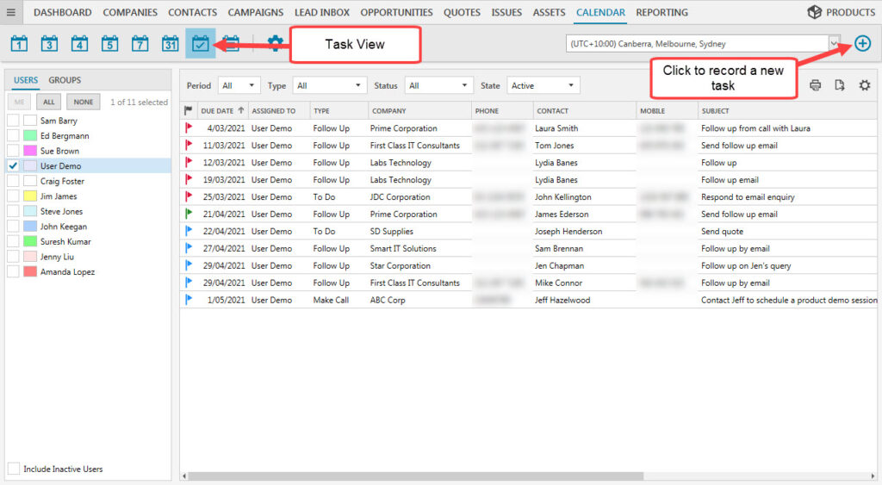Open the 31-day month view icon

[171, 43]
